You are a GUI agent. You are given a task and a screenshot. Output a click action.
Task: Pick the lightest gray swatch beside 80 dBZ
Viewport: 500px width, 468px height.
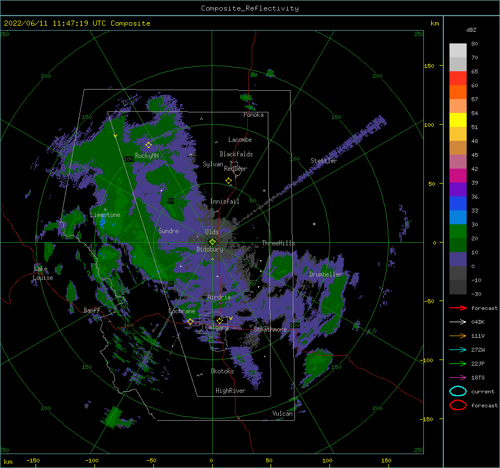point(458,51)
